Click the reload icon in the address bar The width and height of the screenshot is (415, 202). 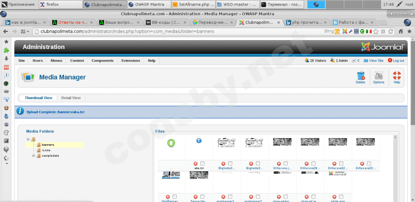pyautogui.click(x=390, y=32)
